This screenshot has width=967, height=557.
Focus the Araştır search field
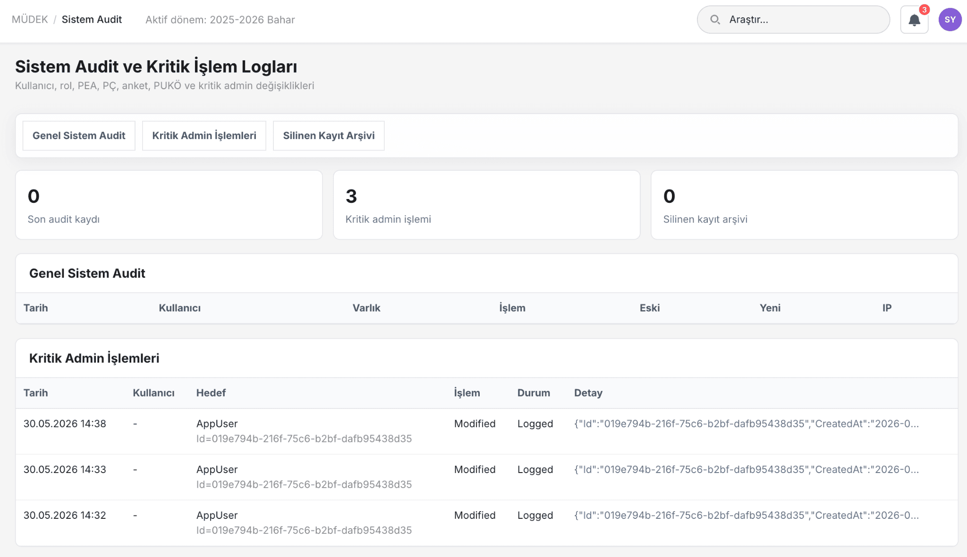(x=793, y=20)
